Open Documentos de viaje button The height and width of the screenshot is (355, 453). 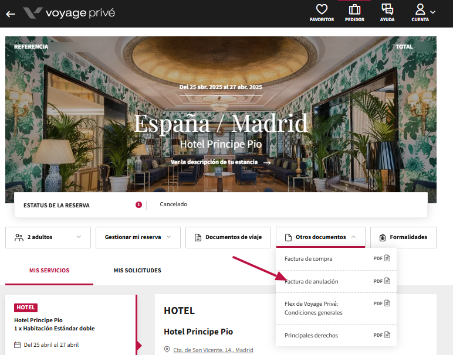(x=228, y=237)
